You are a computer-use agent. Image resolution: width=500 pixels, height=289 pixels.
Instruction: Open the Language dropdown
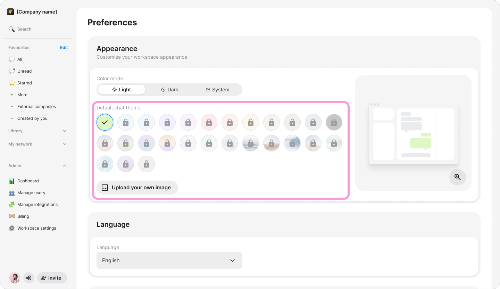pyautogui.click(x=169, y=261)
